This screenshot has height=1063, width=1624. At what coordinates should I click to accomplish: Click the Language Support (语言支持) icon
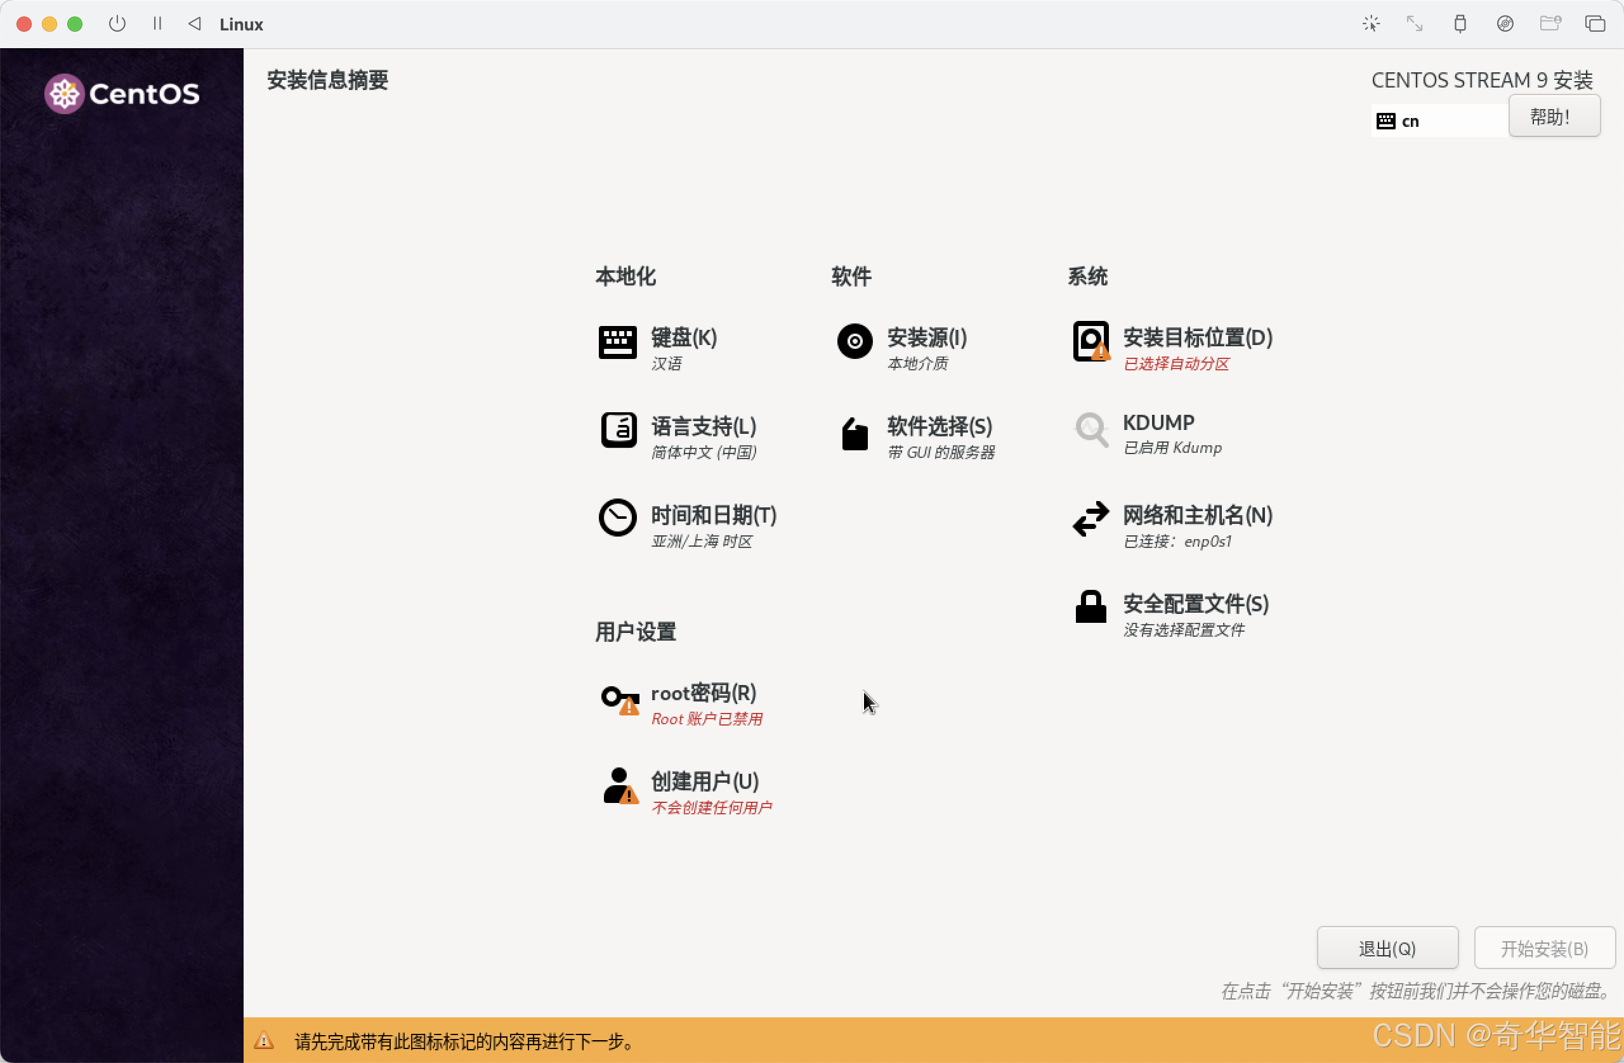coord(619,430)
